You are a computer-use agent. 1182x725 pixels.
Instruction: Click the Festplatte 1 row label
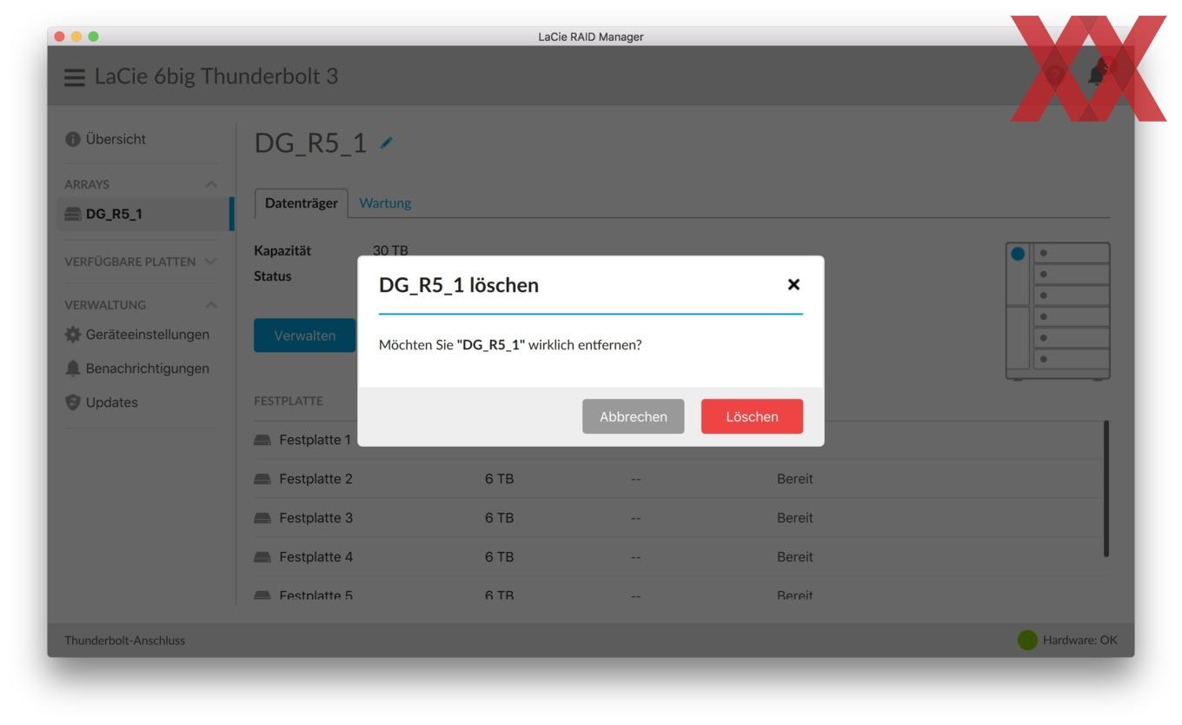tap(315, 440)
